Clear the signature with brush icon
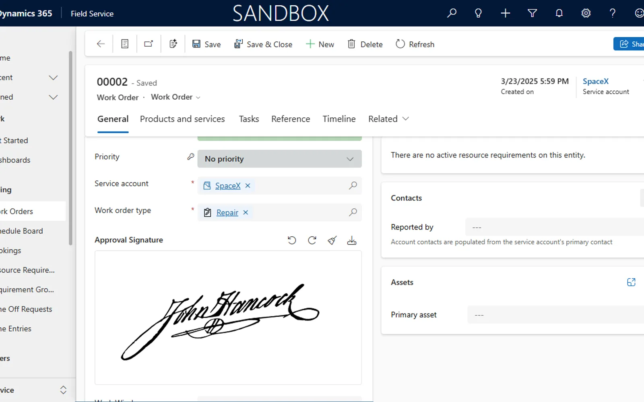644x402 pixels. coord(332,240)
